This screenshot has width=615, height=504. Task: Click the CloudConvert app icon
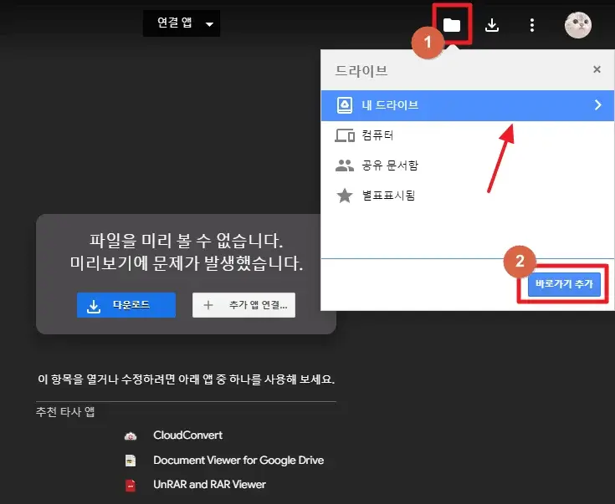pyautogui.click(x=131, y=435)
